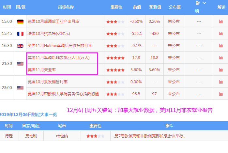This screenshot has width=228, height=153.
Task: Click the 21:30 time cell
Action: 7,64
